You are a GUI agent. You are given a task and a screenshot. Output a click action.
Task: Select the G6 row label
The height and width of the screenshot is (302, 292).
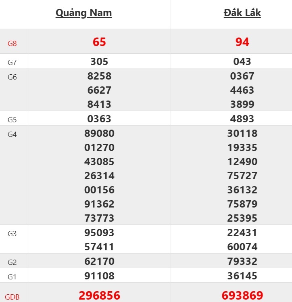coord(13,77)
